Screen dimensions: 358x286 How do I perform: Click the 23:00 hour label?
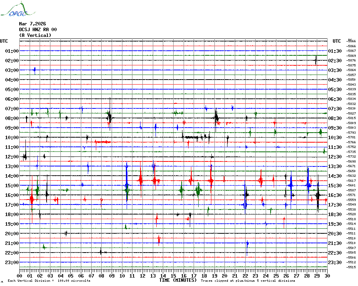(12, 262)
